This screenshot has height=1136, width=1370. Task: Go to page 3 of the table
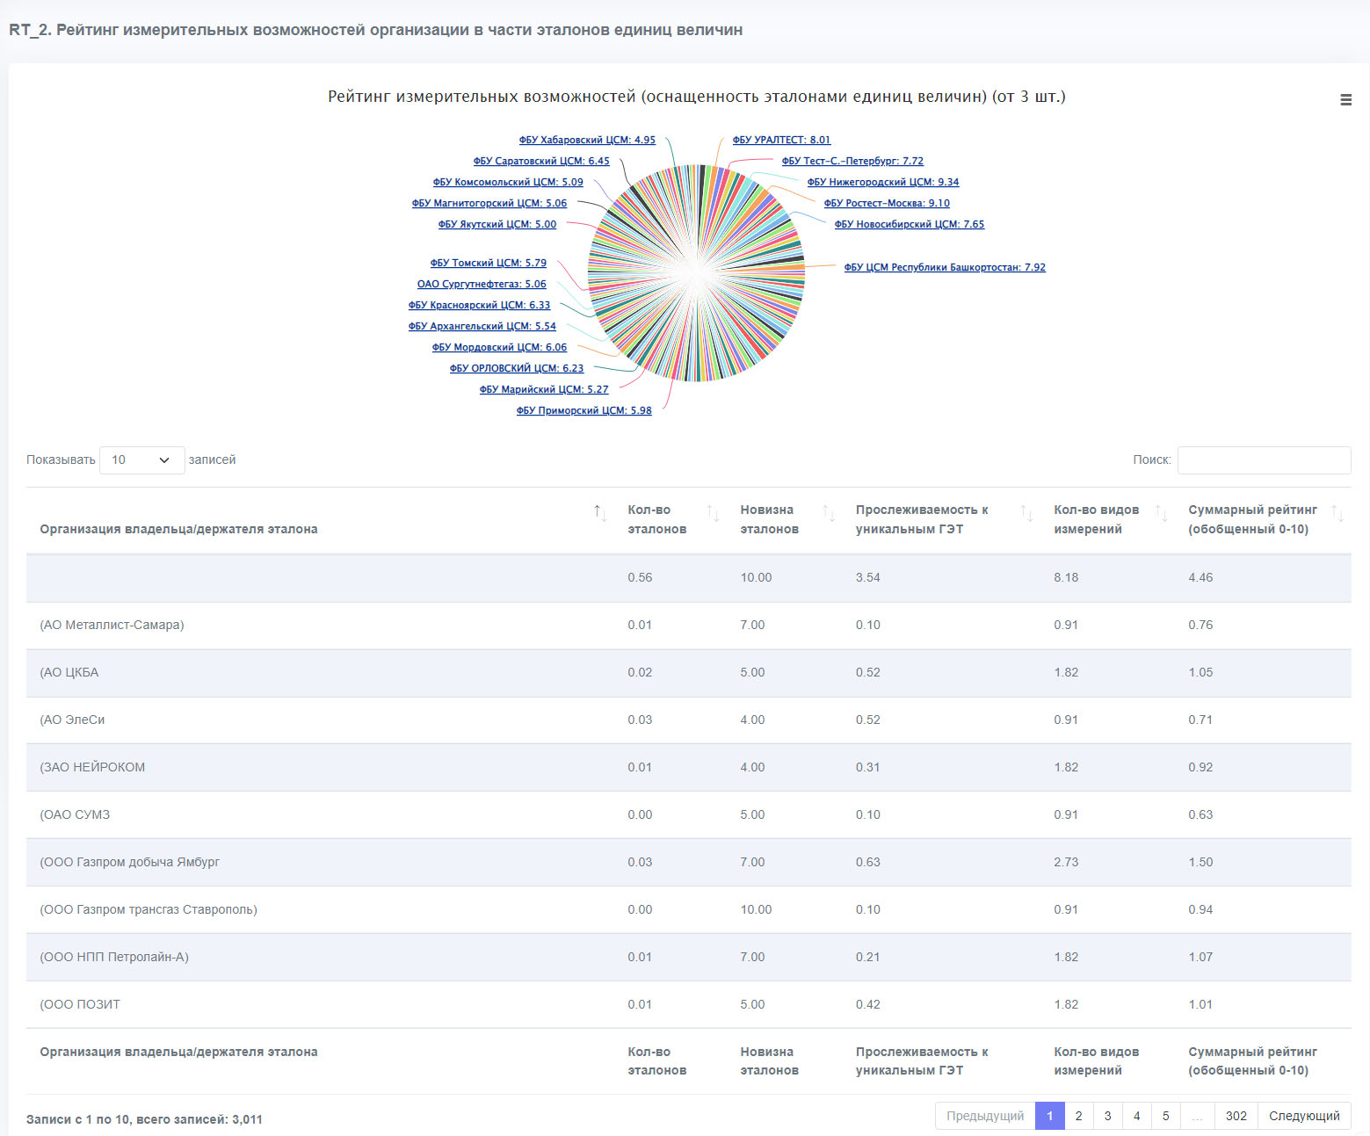(x=1107, y=1116)
